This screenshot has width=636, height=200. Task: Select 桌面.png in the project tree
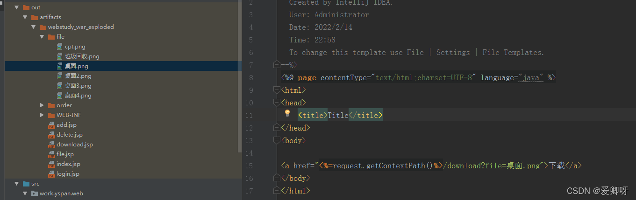pos(77,66)
